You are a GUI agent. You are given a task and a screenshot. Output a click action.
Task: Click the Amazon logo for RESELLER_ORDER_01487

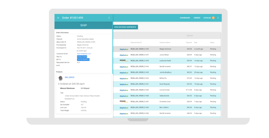coord(124,101)
